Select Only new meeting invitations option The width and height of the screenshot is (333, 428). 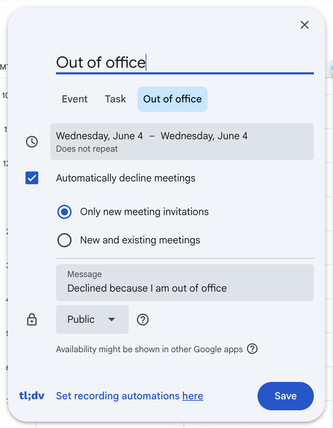64,212
